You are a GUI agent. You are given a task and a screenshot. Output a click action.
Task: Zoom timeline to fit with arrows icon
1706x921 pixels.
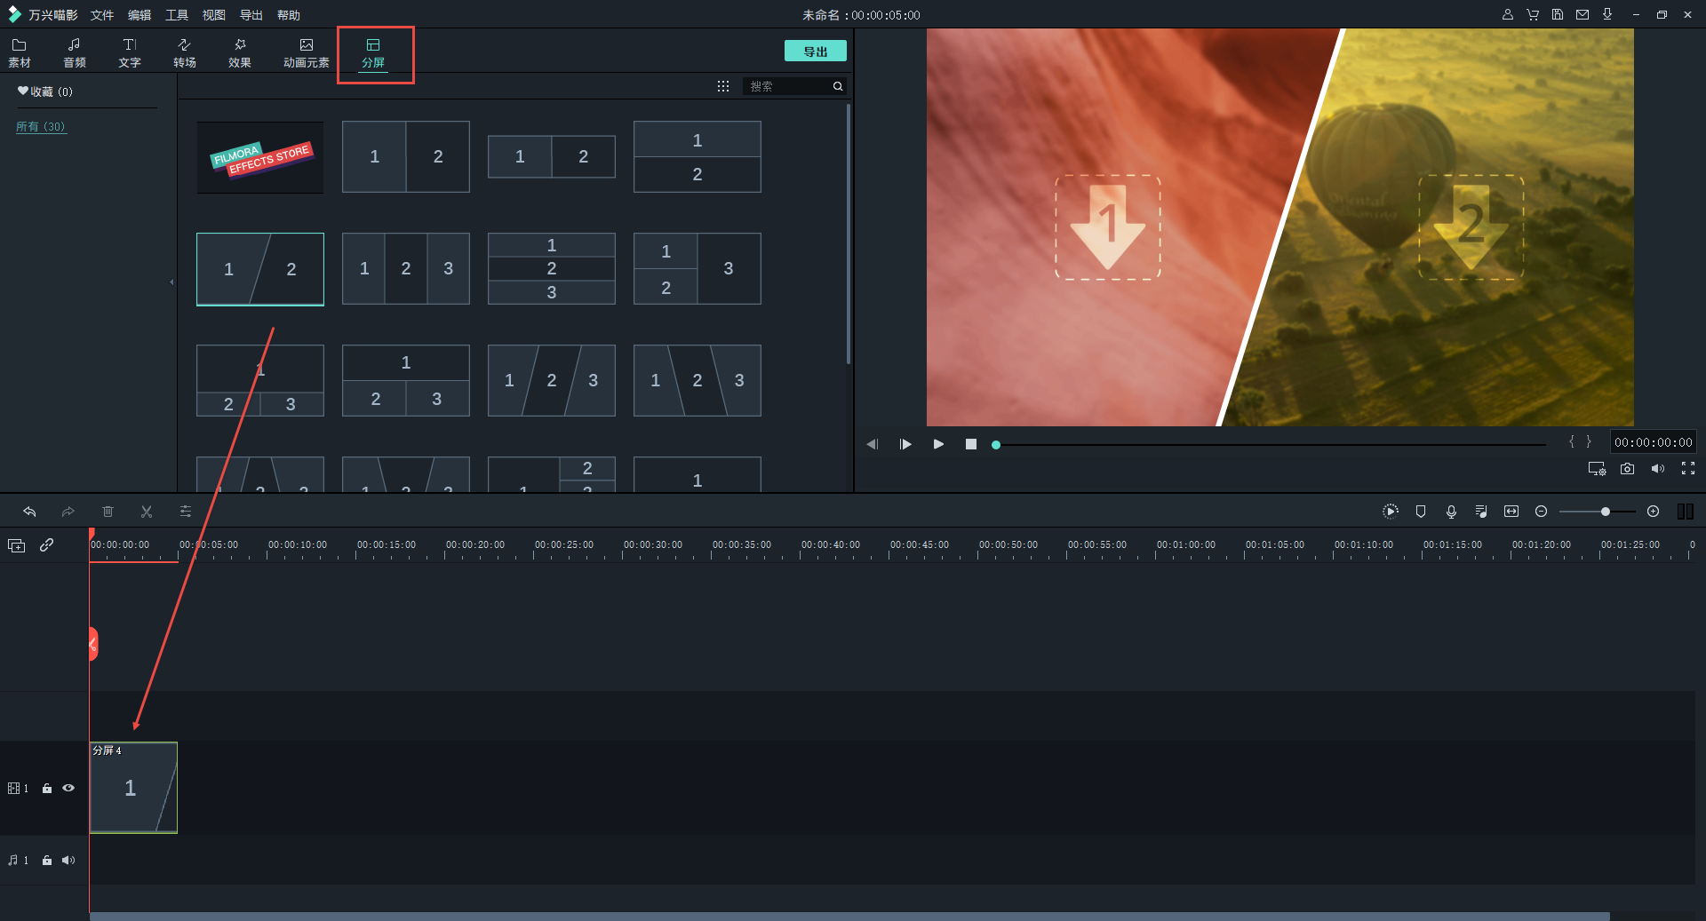pyautogui.click(x=1511, y=512)
